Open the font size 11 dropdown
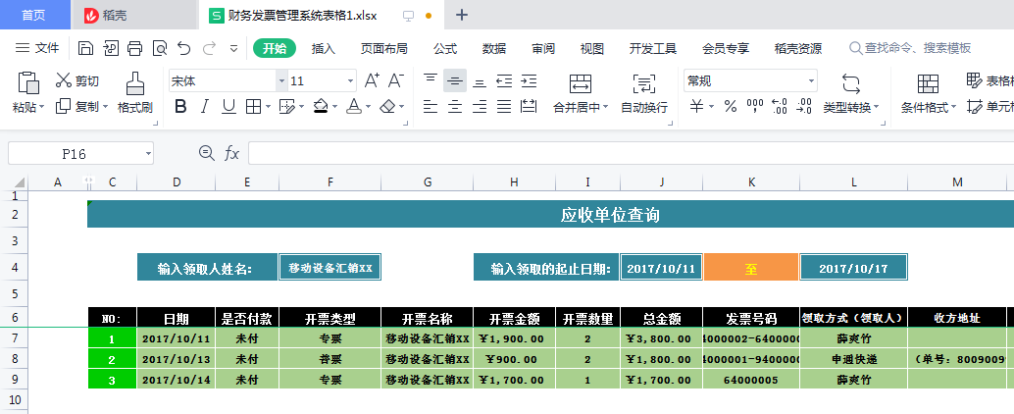 point(350,80)
